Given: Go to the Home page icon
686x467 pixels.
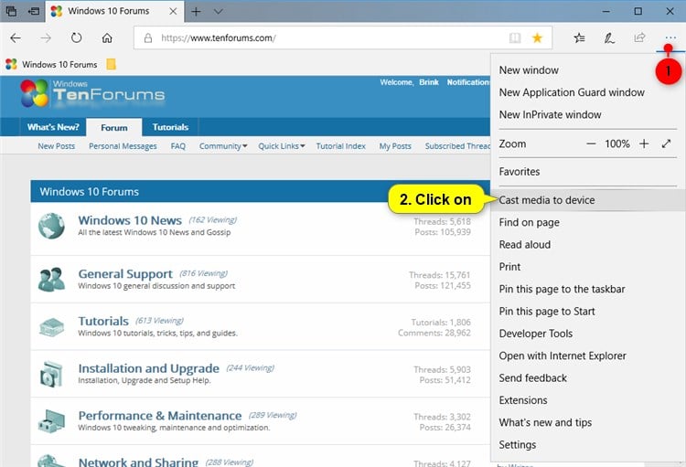Looking at the screenshot, I should pyautogui.click(x=107, y=38).
